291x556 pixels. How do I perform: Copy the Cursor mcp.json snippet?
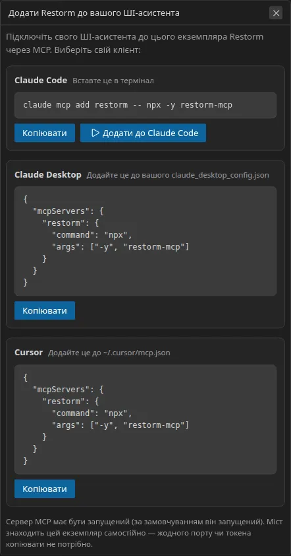pos(45,489)
